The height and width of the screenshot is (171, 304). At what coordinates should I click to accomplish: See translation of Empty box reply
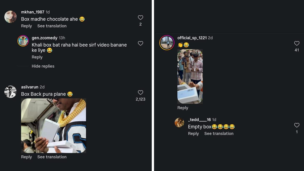pyautogui.click(x=219, y=134)
